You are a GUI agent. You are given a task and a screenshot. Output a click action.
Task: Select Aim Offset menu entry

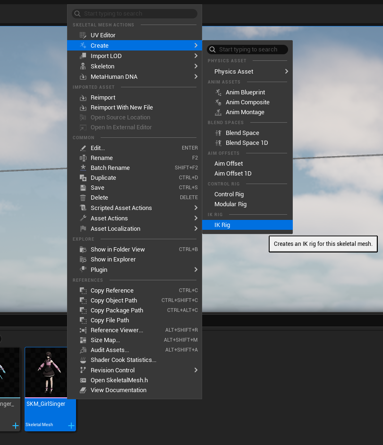coord(229,164)
